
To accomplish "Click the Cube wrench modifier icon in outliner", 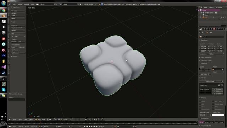I will pyautogui.click(x=214, y=17).
